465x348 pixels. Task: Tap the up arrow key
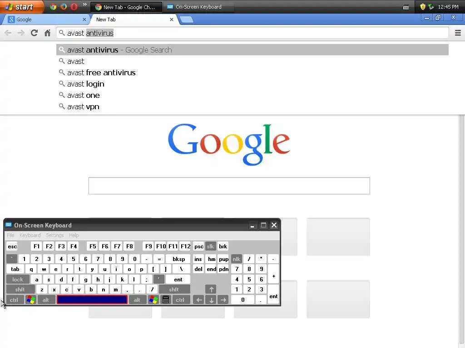(x=211, y=290)
